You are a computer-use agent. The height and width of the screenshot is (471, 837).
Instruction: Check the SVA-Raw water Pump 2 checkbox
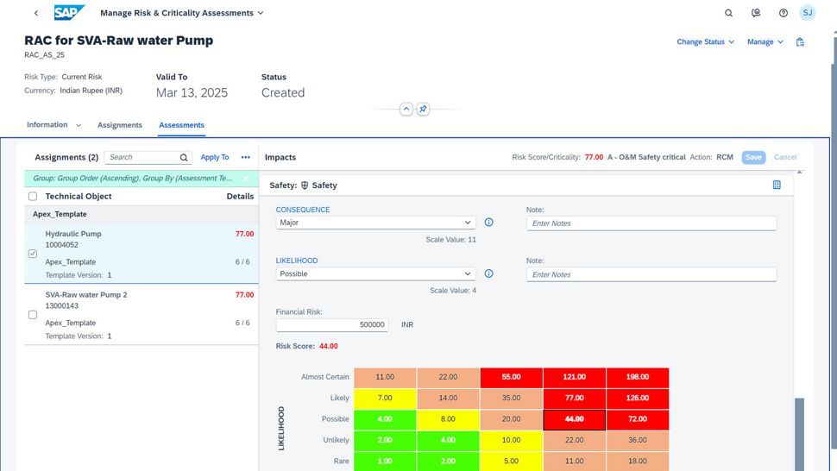tap(33, 315)
